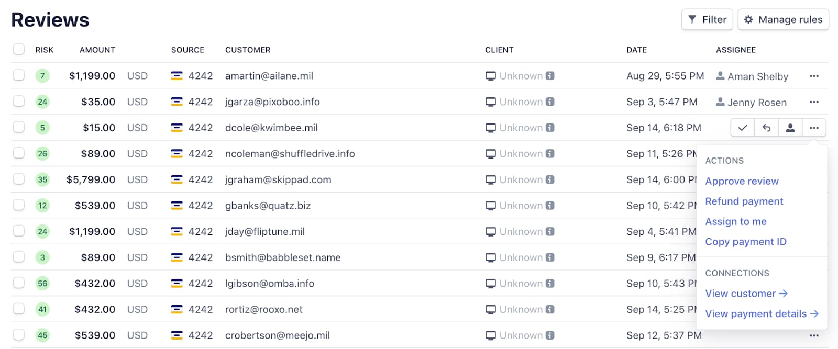838x349 pixels.
Task: Open the ellipsis menu for crobertson@meejo.mil row
Action: (x=814, y=335)
